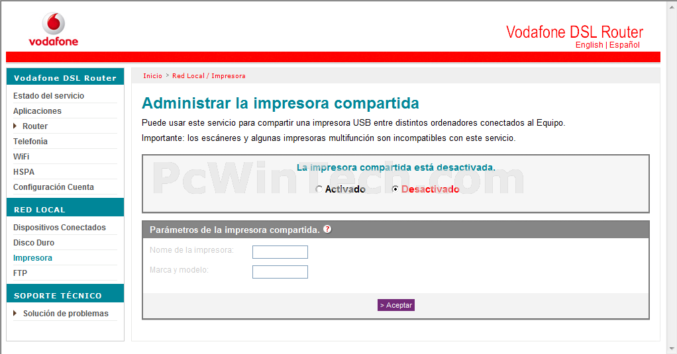The width and height of the screenshot is (677, 354).
Task: Open Dispositivos Conectados
Action: [60, 227]
